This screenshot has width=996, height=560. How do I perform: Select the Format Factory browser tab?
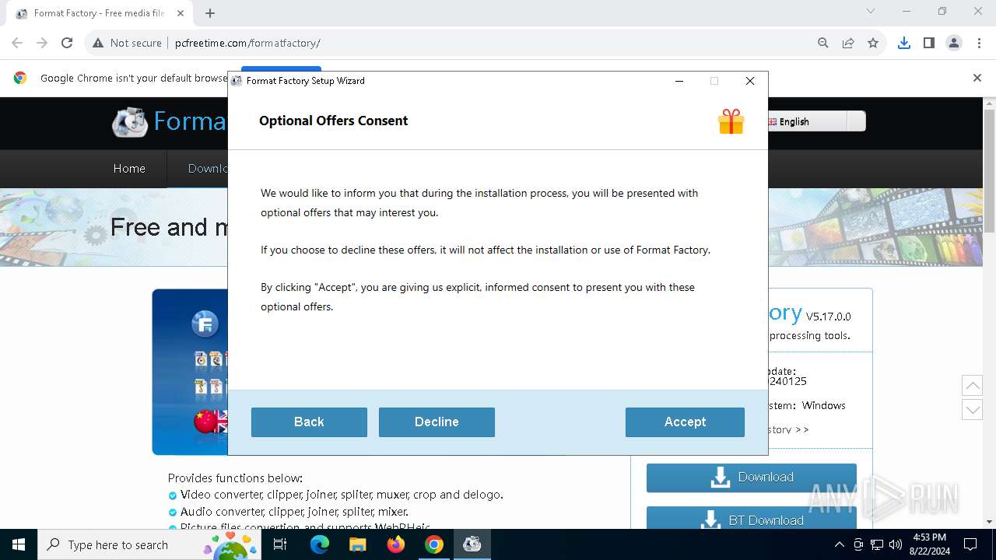coord(100,13)
